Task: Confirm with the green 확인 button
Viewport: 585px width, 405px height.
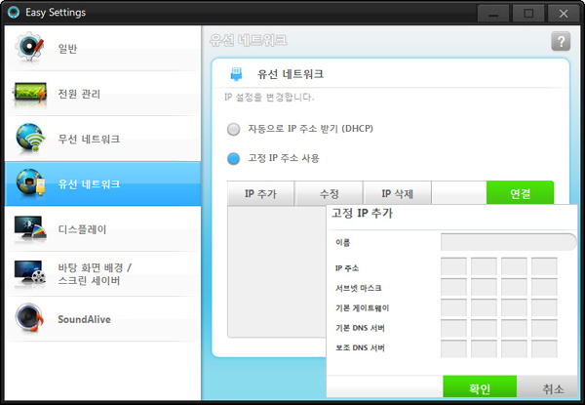Action: click(x=479, y=388)
